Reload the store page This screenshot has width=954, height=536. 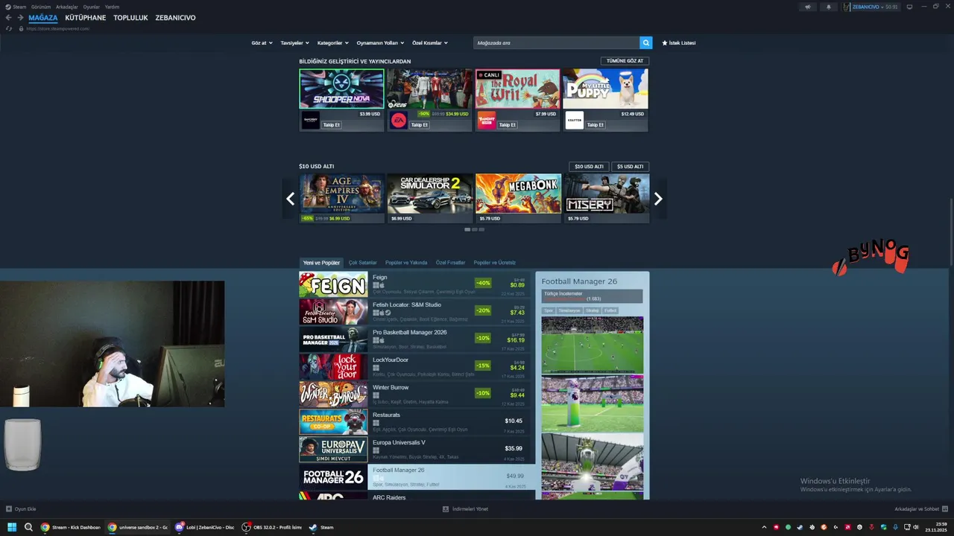9,28
